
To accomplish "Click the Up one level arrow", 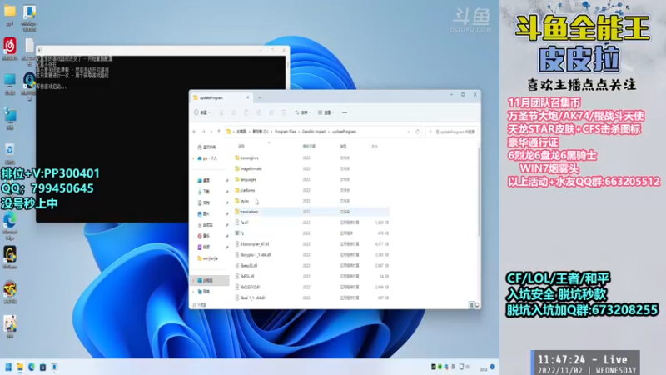I will tap(219, 132).
